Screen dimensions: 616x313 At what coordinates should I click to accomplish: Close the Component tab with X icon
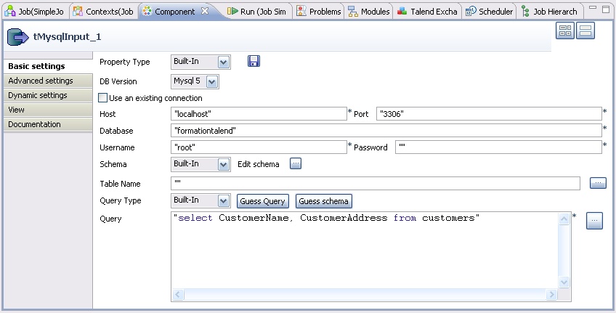click(x=205, y=12)
